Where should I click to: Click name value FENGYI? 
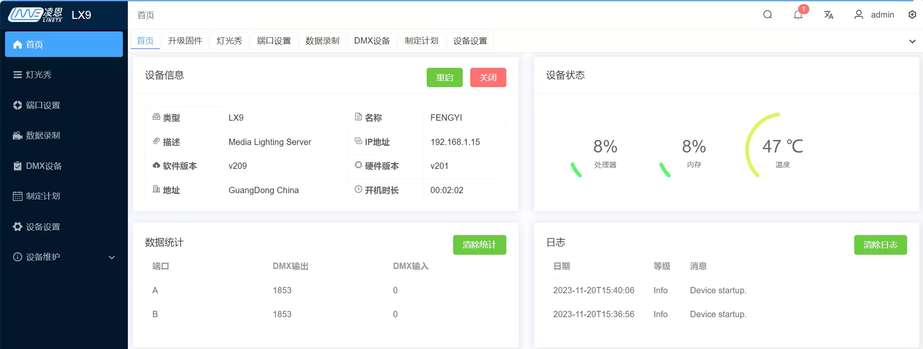point(446,118)
